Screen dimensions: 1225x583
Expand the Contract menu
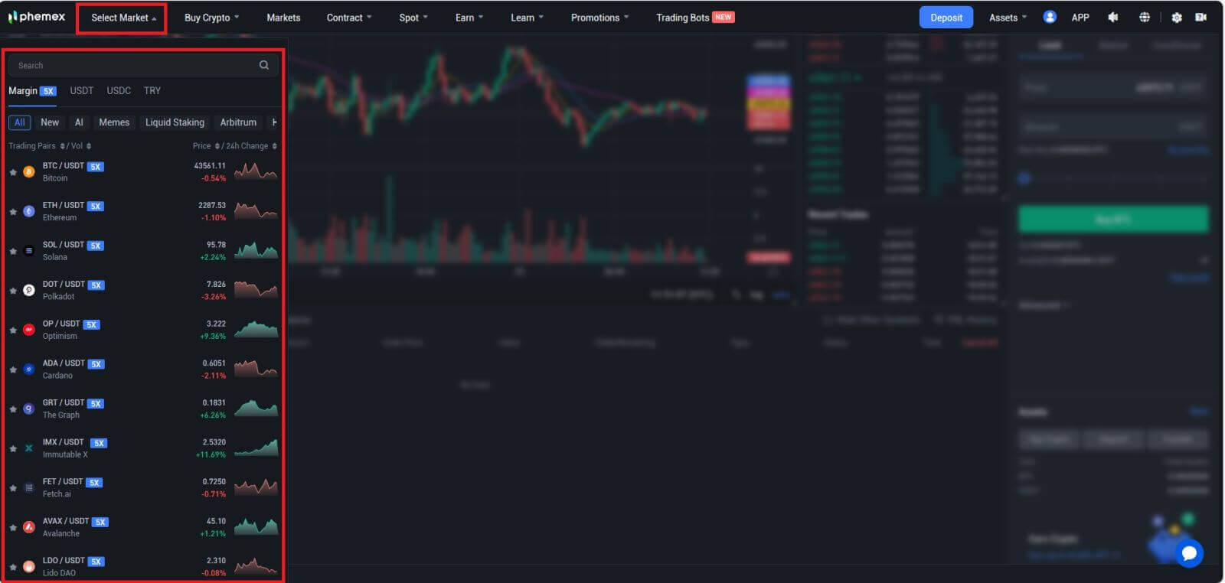click(349, 18)
